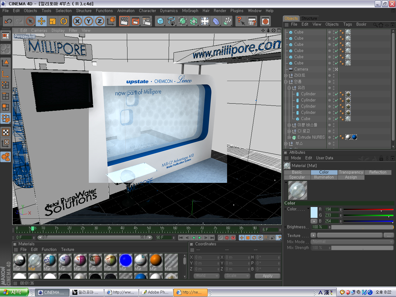Activate the Scale tool in top toolbar
The image size is (396, 297).
(53, 21)
